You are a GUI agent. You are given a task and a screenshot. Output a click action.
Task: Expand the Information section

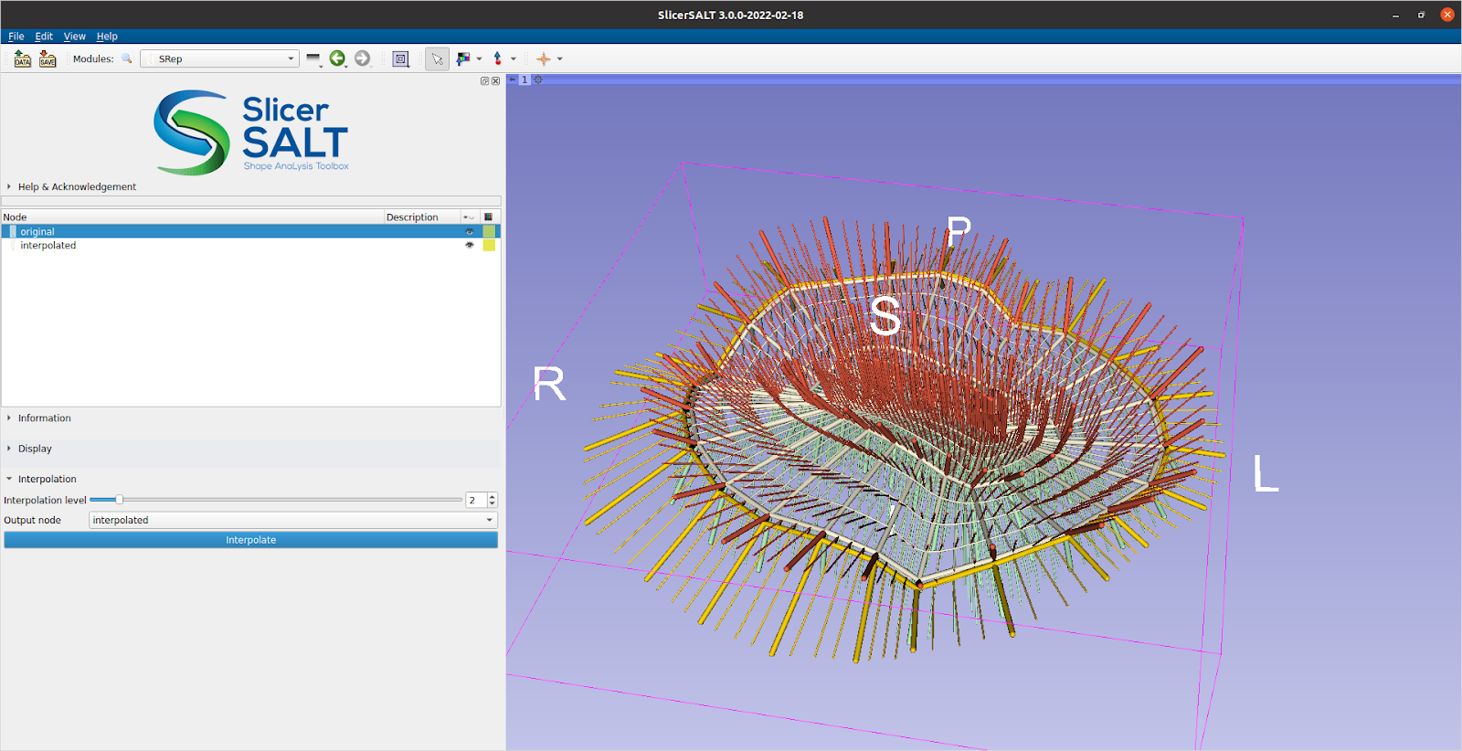[44, 418]
